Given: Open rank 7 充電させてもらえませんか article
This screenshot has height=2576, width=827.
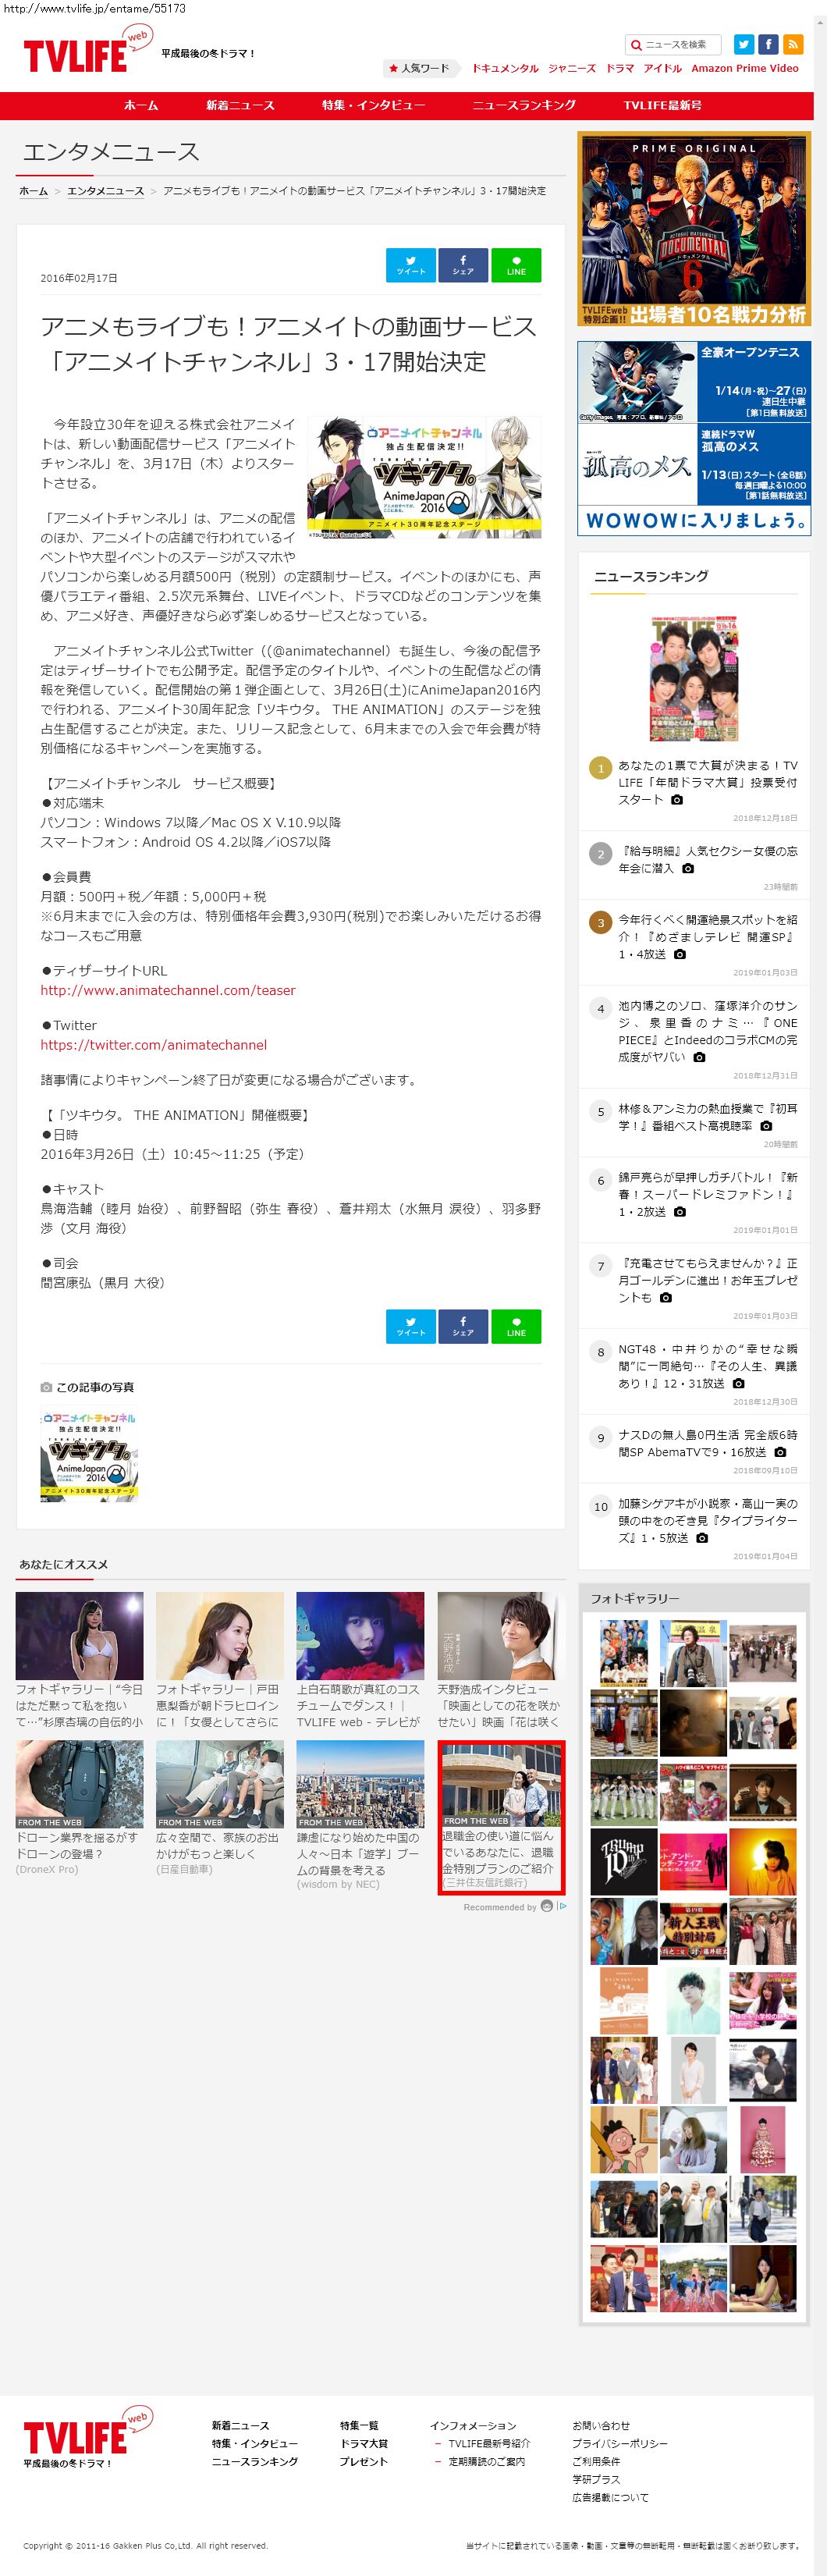Looking at the screenshot, I should tap(708, 1280).
